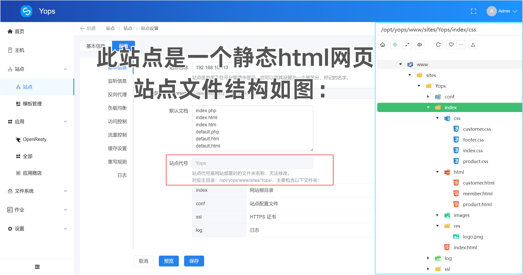This screenshot has height=275, width=523.
Task: Select logo.png file
Action: 473,237
